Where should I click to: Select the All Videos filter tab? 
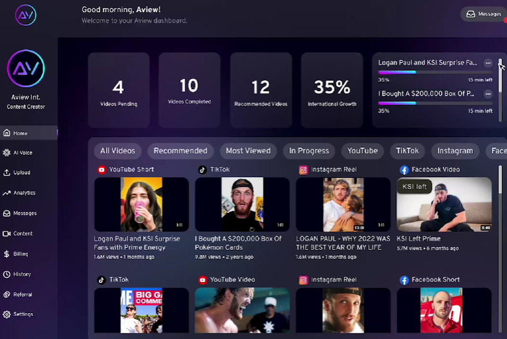point(118,151)
